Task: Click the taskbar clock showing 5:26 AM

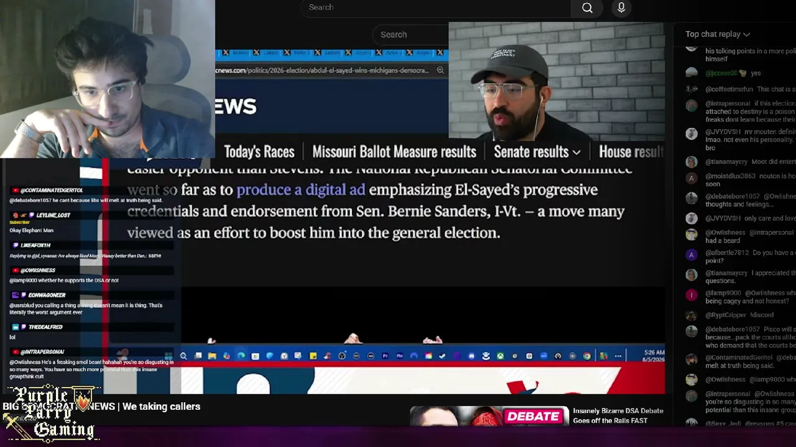Action: click(654, 356)
